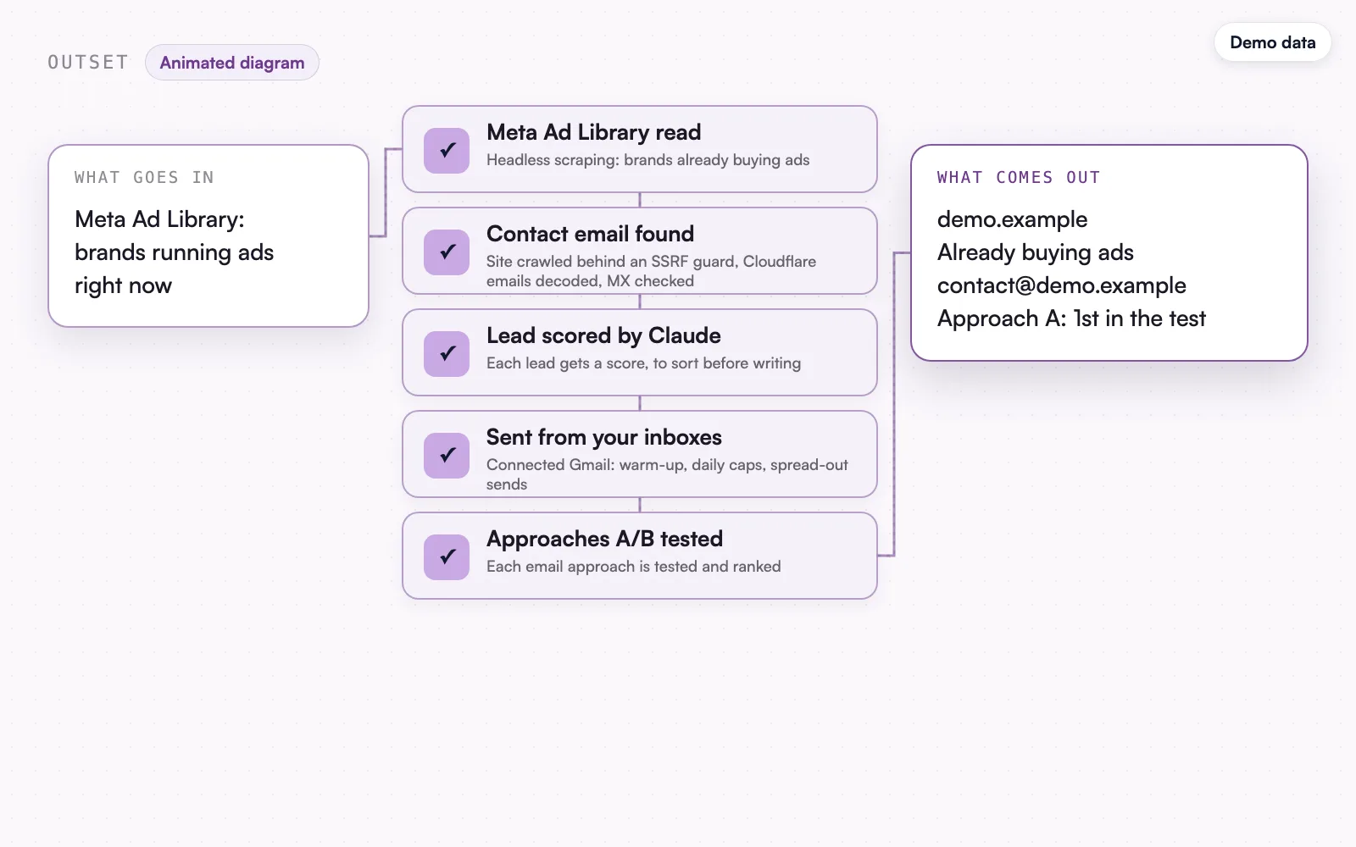Click the Approaches A/B tested checkmark
Screen dimensions: 1356x847
click(447, 556)
